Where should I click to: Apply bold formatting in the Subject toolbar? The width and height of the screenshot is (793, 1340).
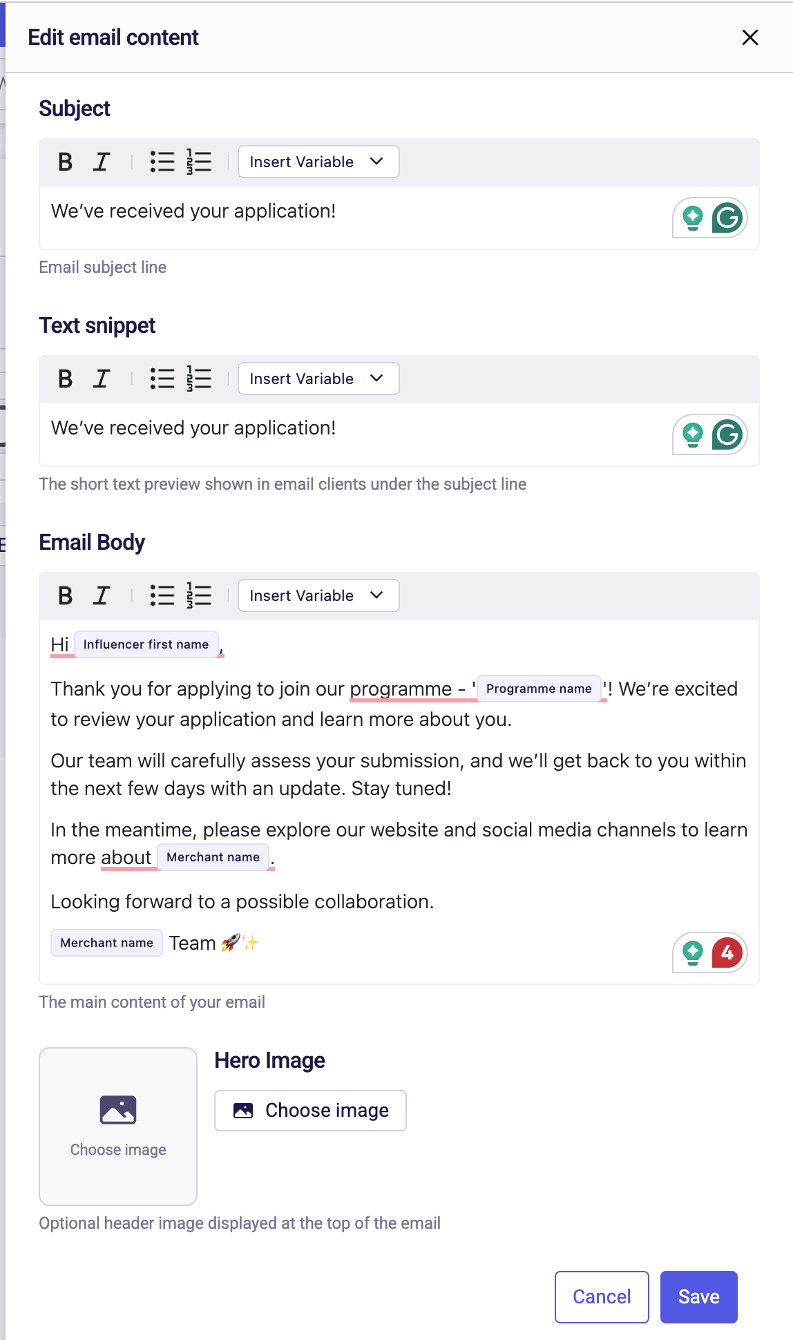(65, 162)
